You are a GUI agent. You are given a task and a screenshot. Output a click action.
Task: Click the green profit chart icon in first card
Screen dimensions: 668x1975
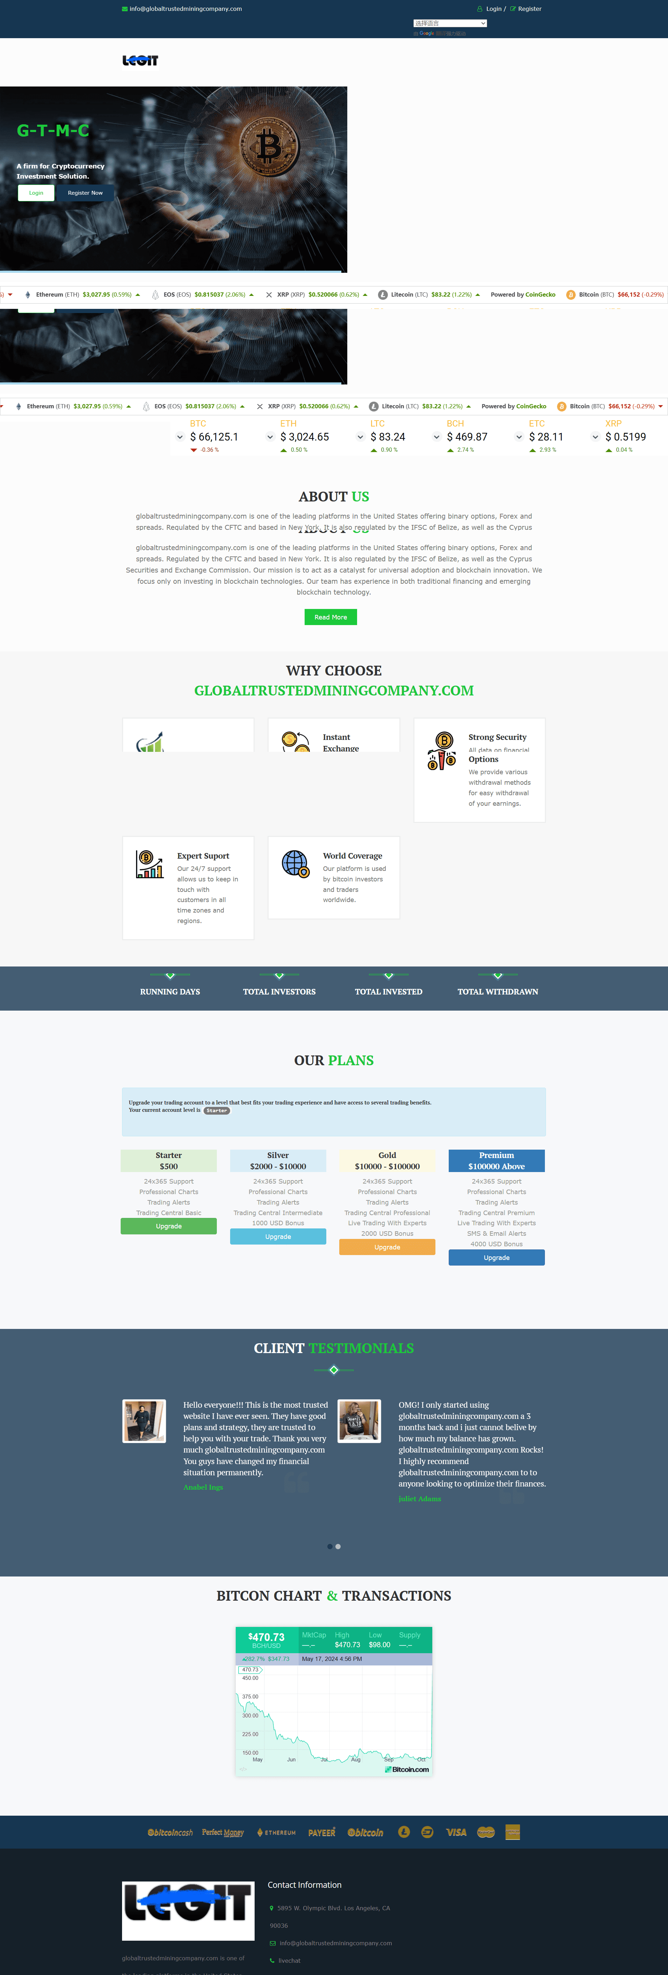[150, 742]
